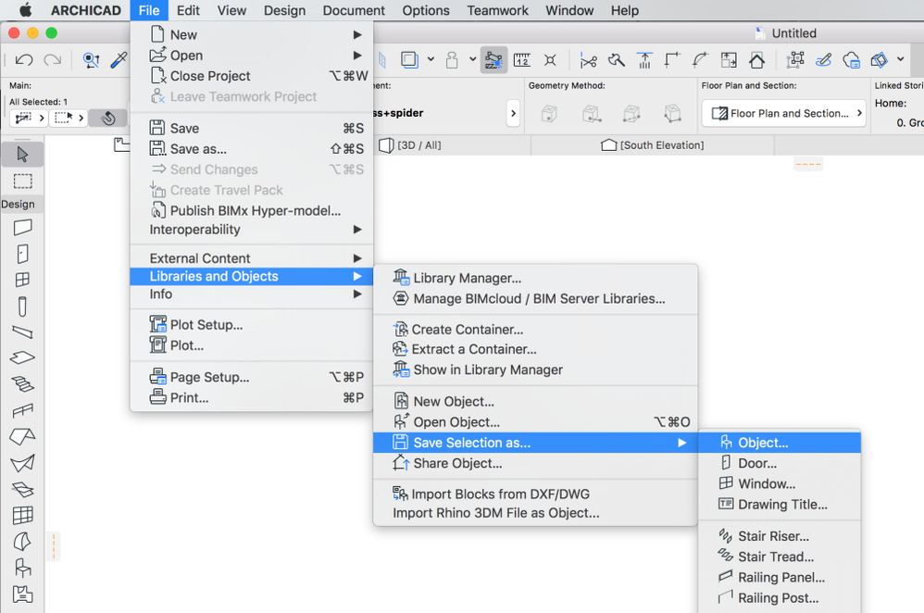This screenshot has width=924, height=613.
Task: Click the Measure ruler toolbar icon
Action: tap(522, 59)
